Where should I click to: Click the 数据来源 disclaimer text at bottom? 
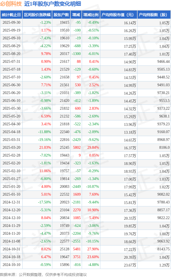click(x=44, y=274)
